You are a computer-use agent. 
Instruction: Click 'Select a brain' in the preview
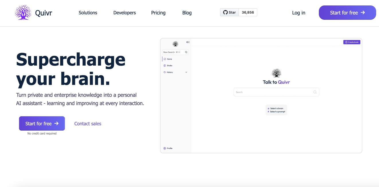click(275, 109)
